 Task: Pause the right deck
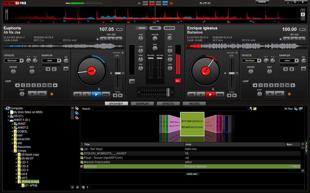tap(201, 94)
